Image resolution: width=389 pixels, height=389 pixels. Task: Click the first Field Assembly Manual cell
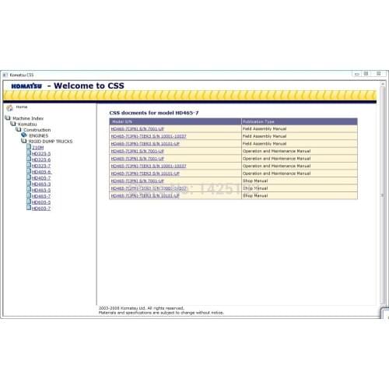pos(300,129)
